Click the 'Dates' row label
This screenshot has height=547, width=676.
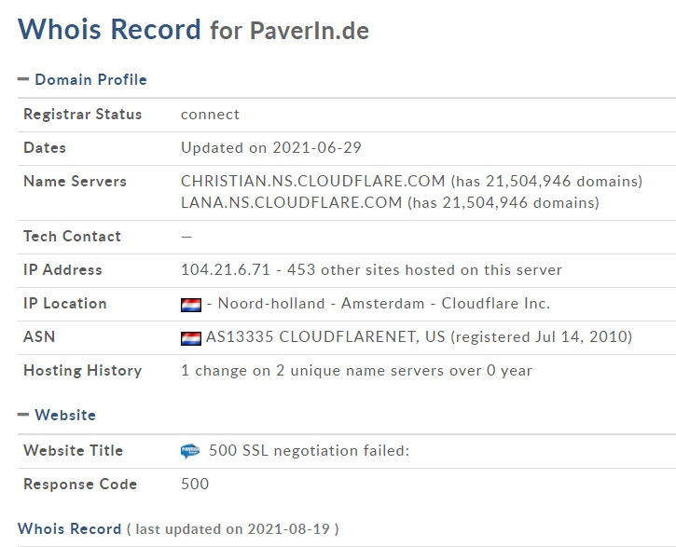[45, 148]
